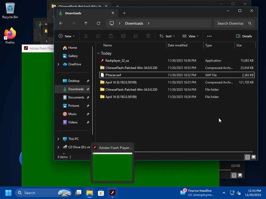266x199 pixels.
Task: Open the View dropdown
Action: [190, 36]
